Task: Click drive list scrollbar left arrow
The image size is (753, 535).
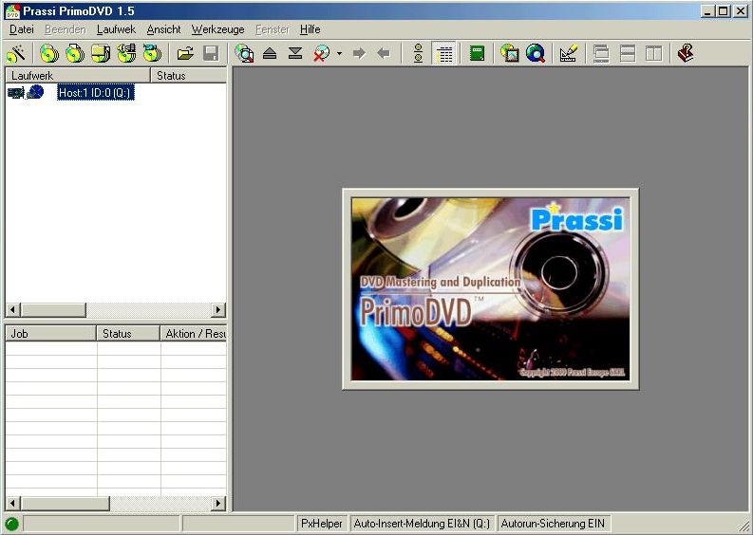Action: (13, 310)
